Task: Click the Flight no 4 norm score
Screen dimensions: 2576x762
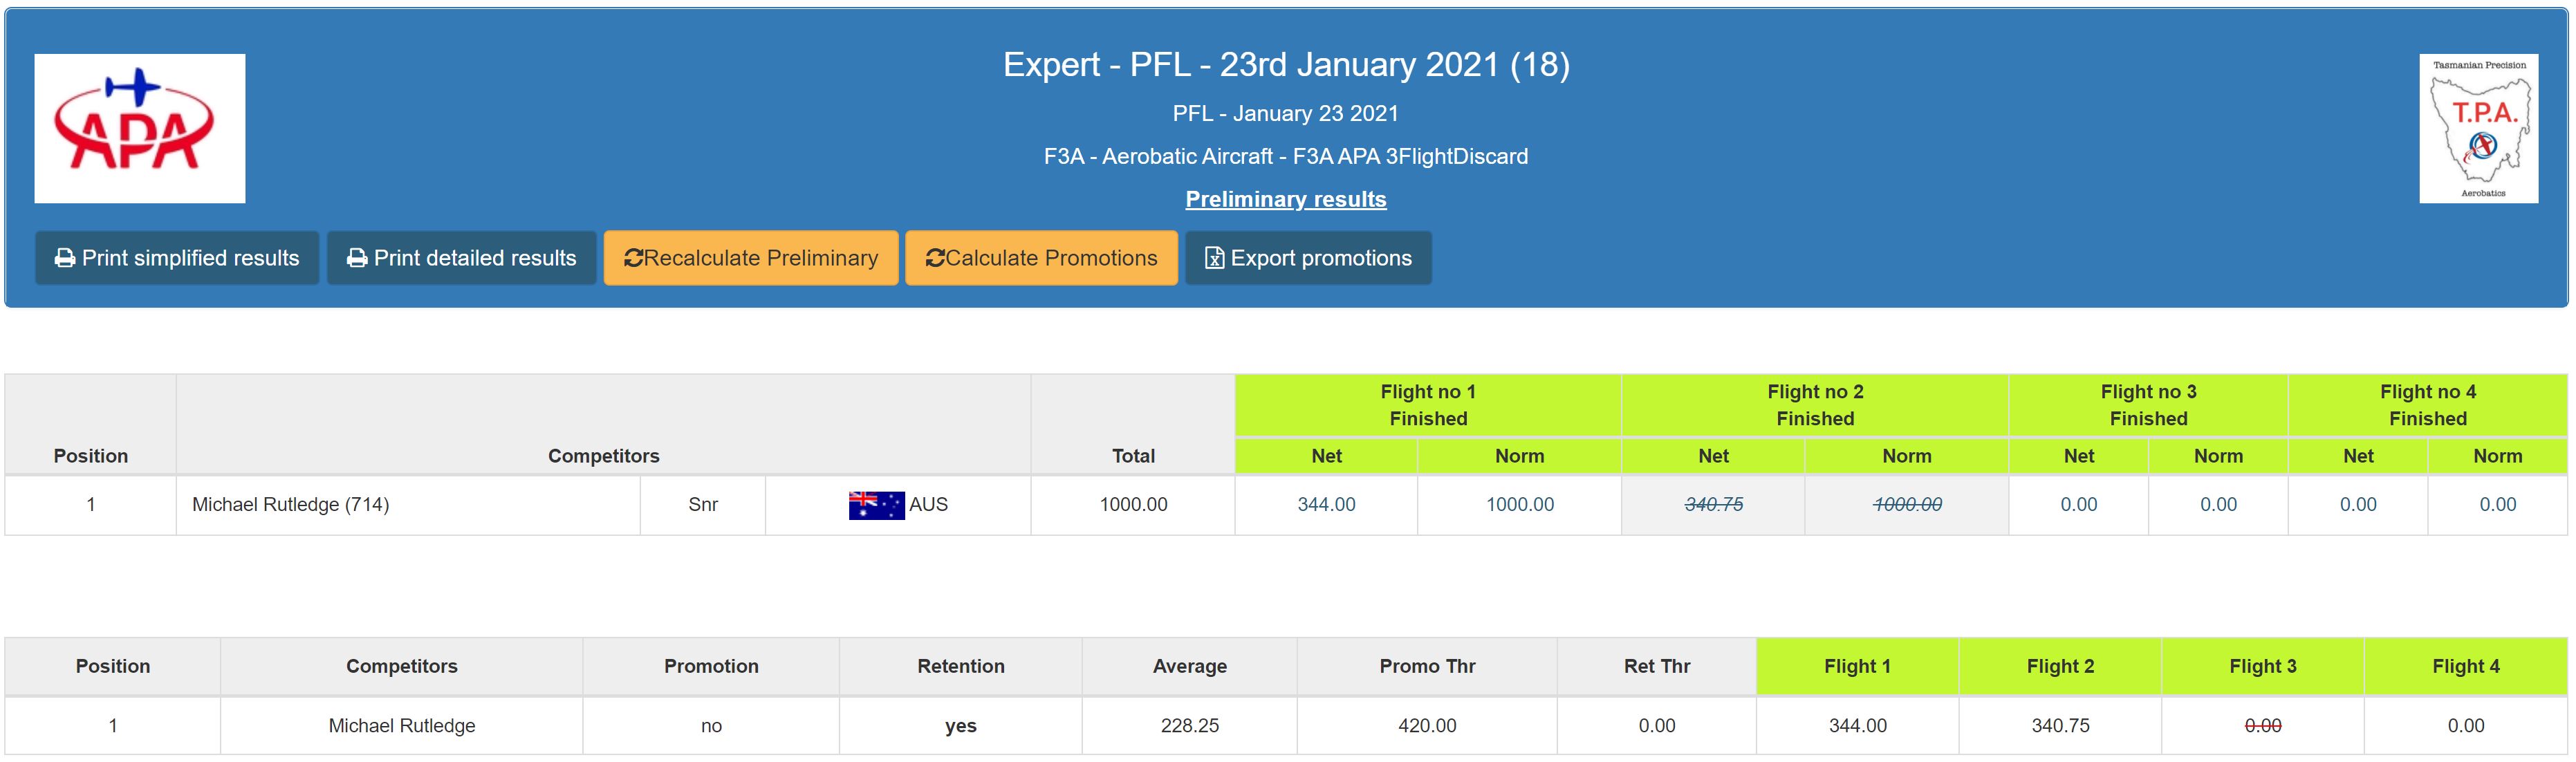Action: click(x=2497, y=505)
